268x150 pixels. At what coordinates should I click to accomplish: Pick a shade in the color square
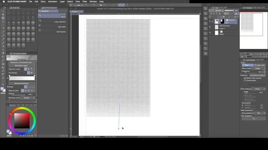(x=22, y=120)
